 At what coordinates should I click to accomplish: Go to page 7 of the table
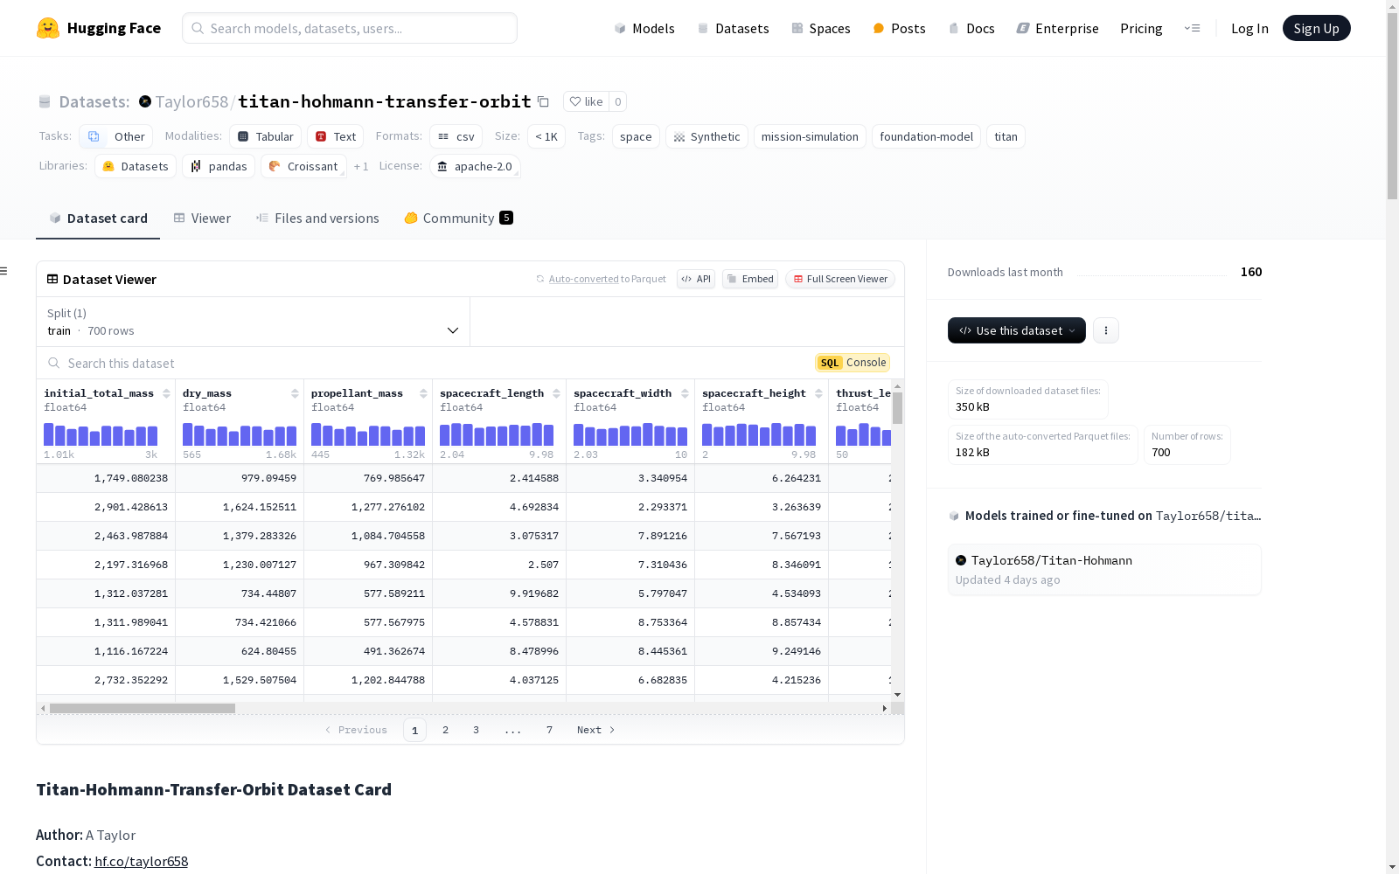(x=549, y=730)
